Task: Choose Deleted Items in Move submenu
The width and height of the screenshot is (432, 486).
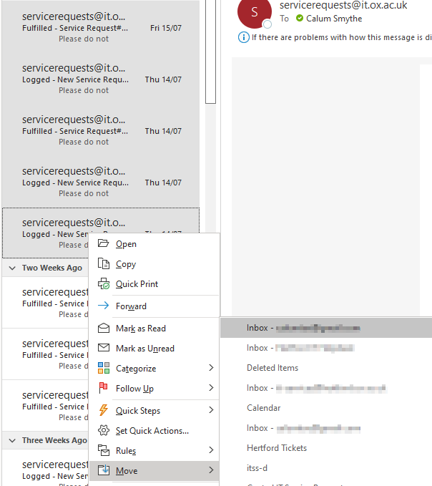Action: [273, 368]
